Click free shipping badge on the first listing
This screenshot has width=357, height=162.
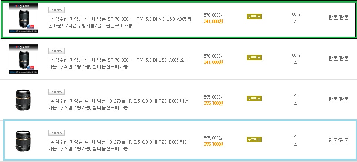254,16
